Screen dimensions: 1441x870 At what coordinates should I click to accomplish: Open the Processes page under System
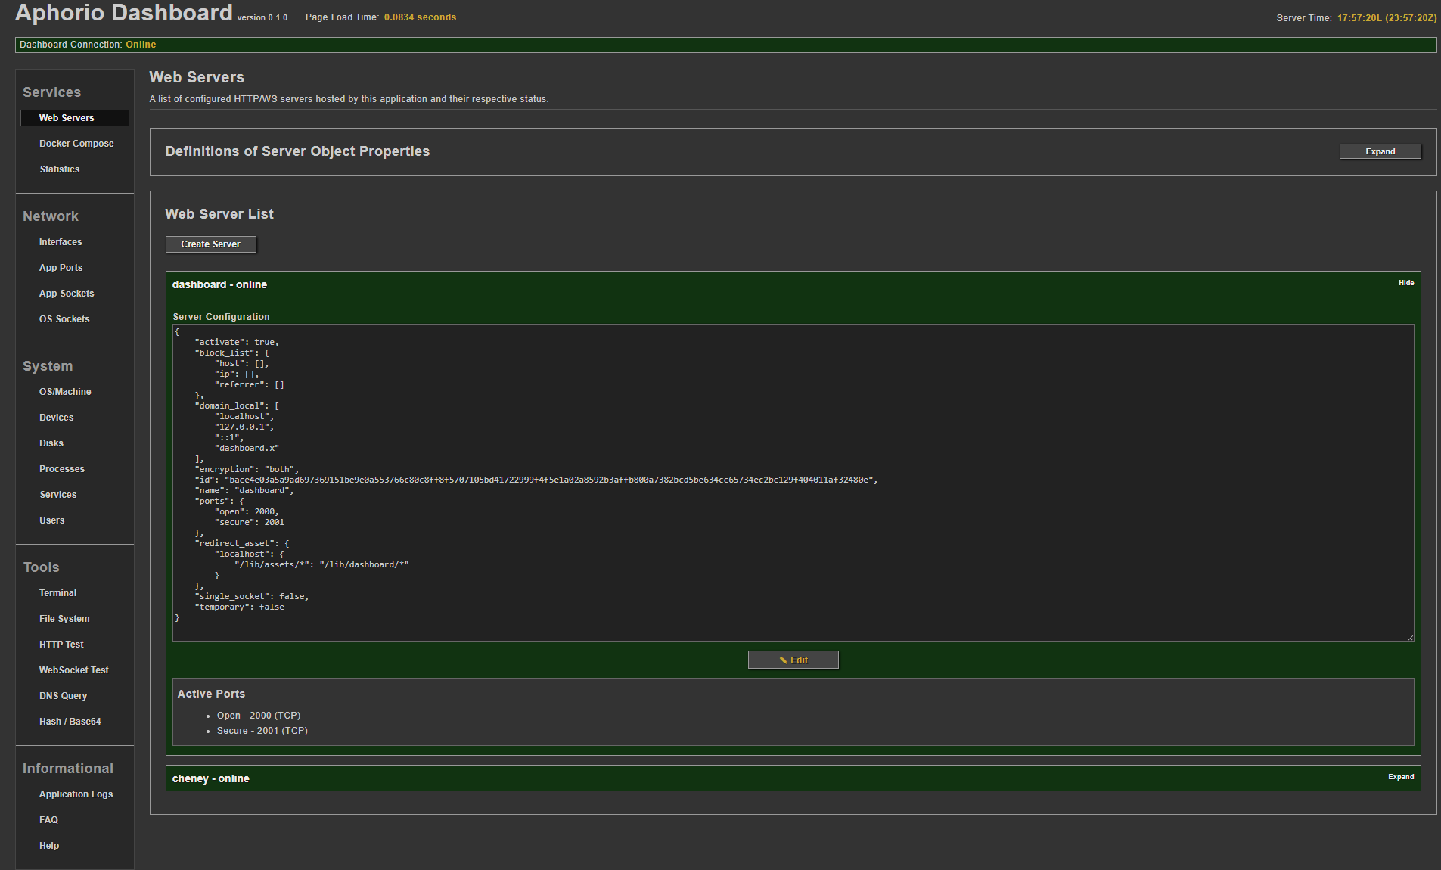point(62,469)
